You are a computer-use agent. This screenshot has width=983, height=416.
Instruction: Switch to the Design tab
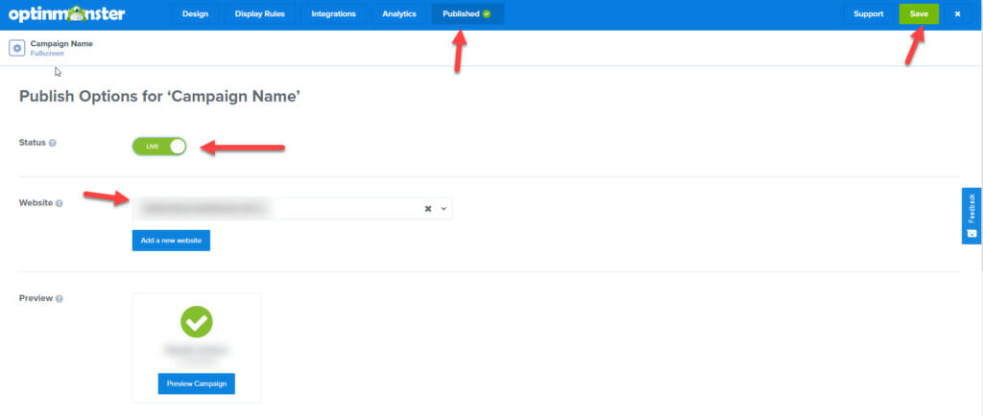(x=195, y=13)
